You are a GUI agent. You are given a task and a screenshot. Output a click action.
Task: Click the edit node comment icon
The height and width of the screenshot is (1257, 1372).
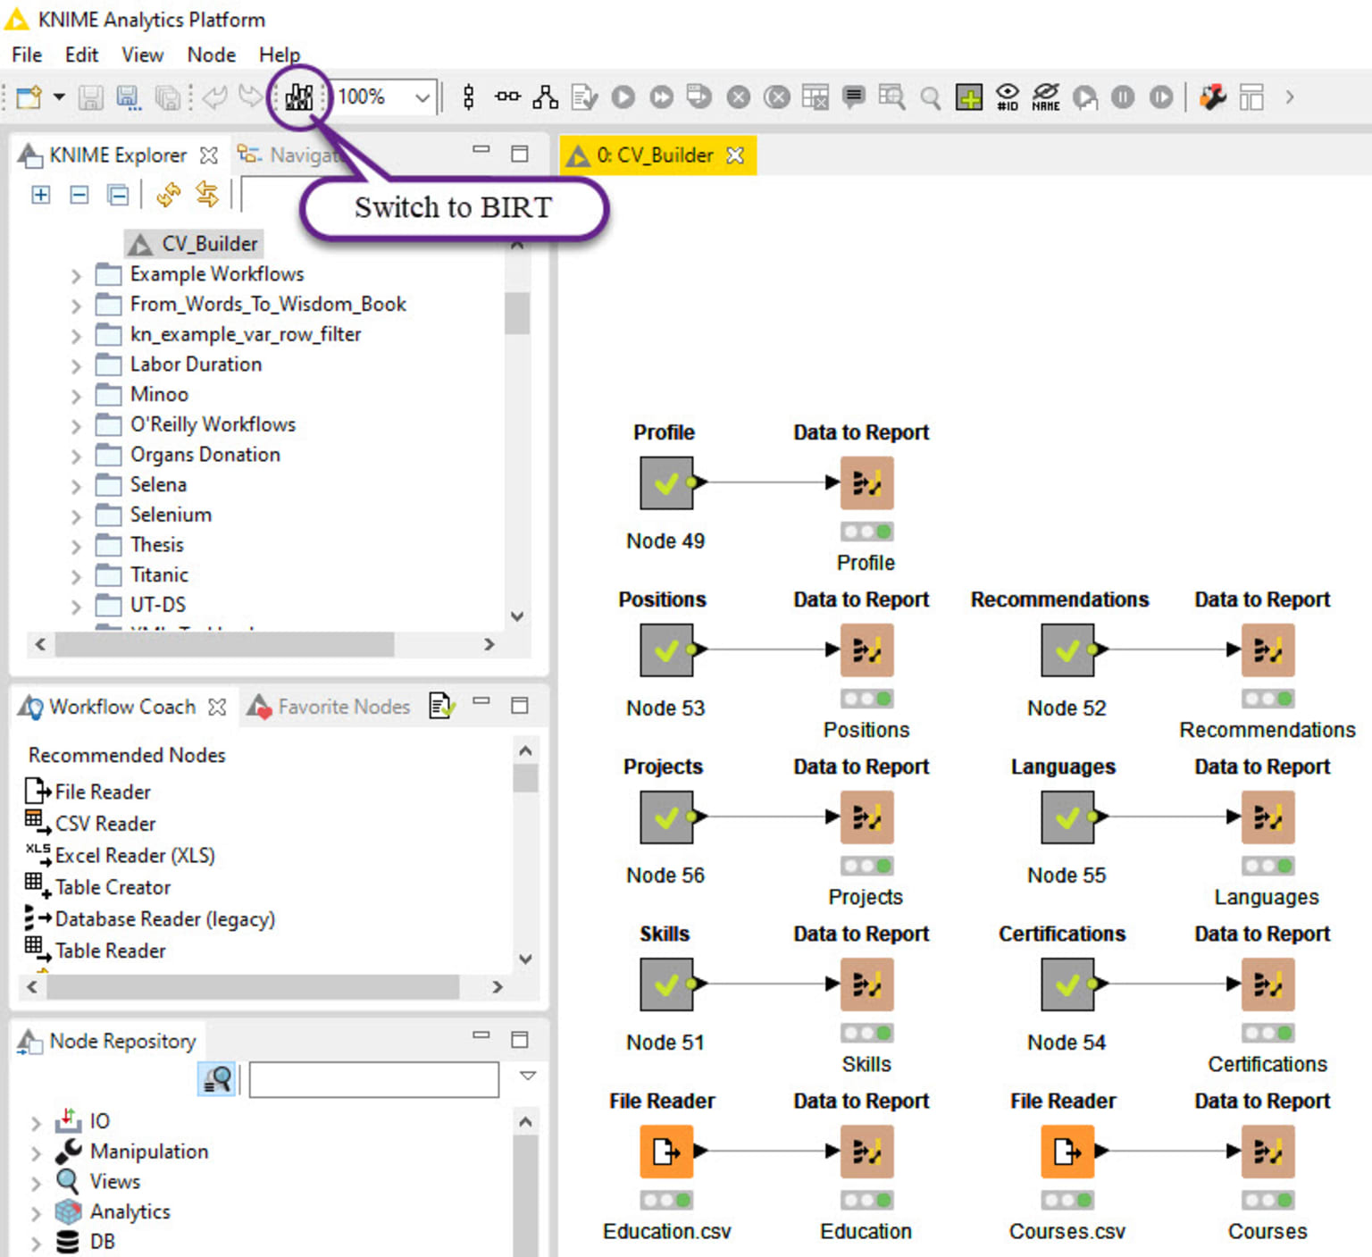tap(854, 96)
